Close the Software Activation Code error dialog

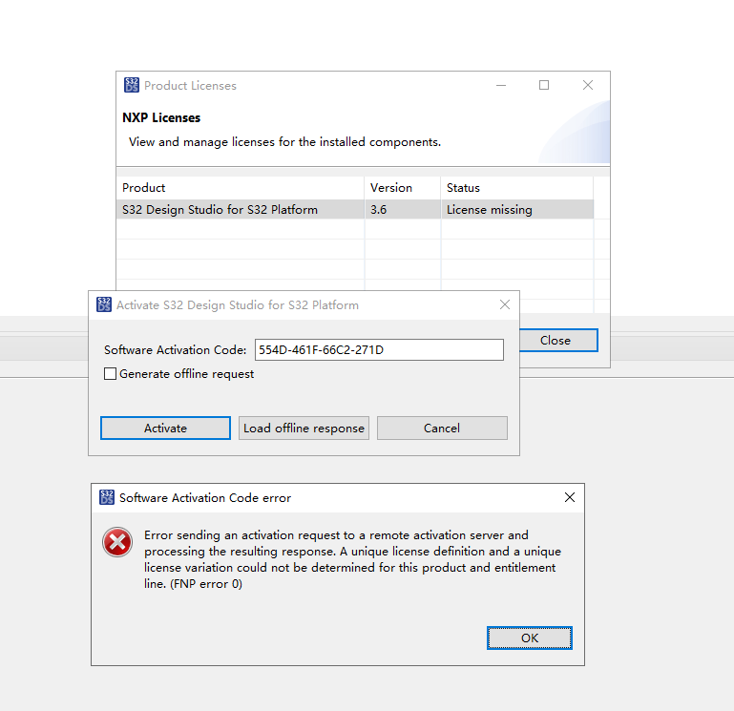[569, 497]
